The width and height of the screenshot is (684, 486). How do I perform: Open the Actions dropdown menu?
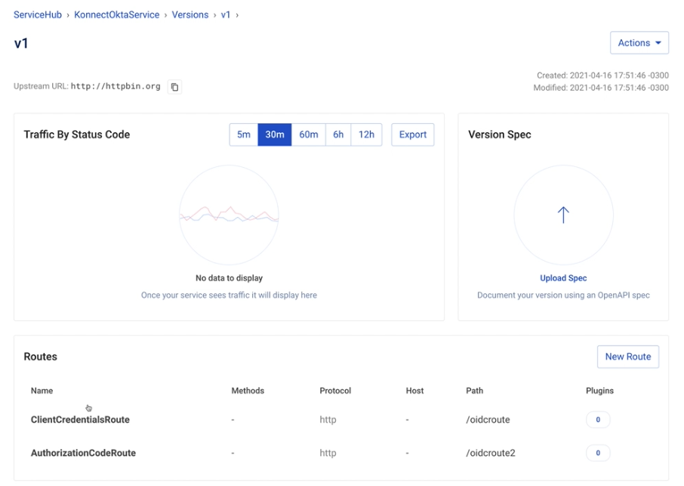click(639, 43)
